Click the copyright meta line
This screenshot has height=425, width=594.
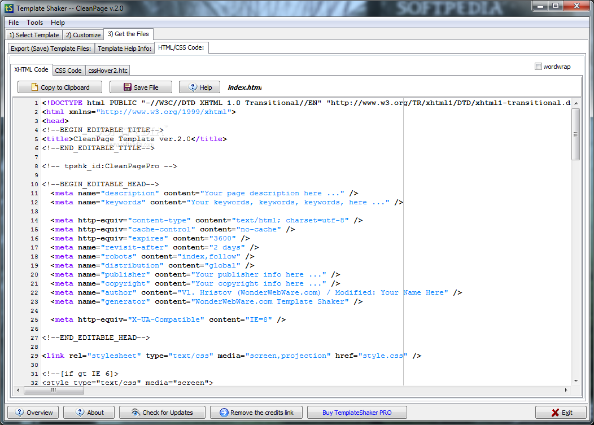click(195, 284)
